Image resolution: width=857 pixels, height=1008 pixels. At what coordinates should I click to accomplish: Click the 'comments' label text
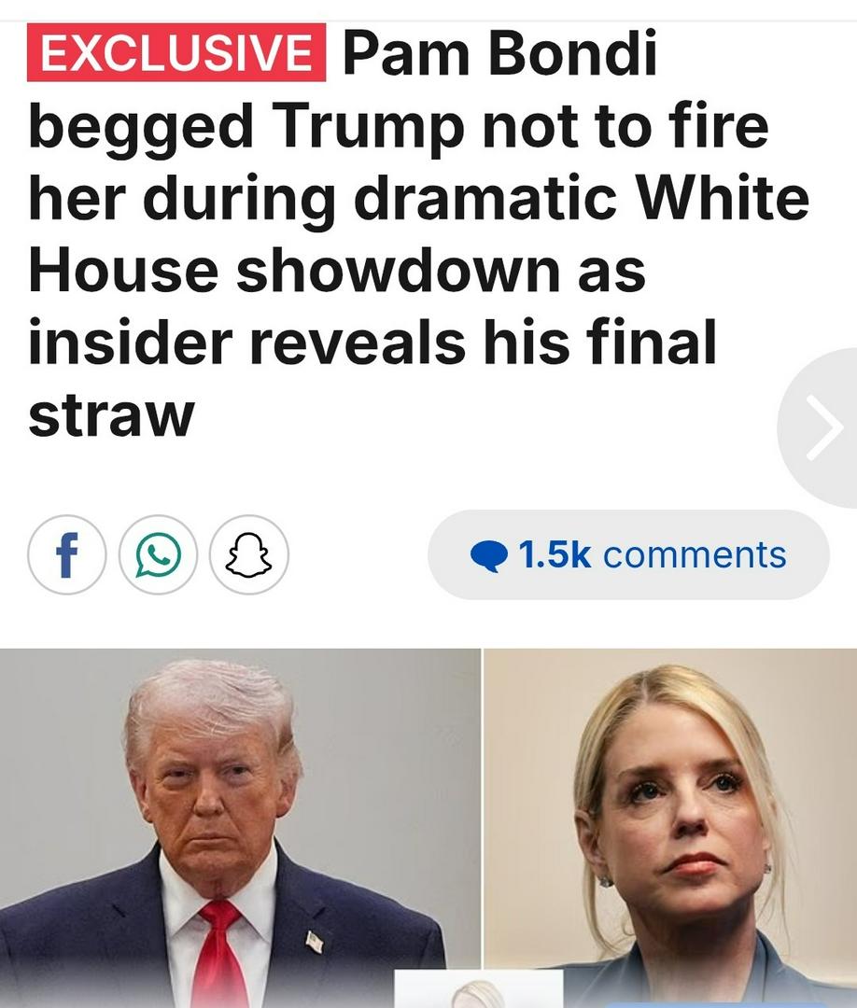(x=695, y=554)
